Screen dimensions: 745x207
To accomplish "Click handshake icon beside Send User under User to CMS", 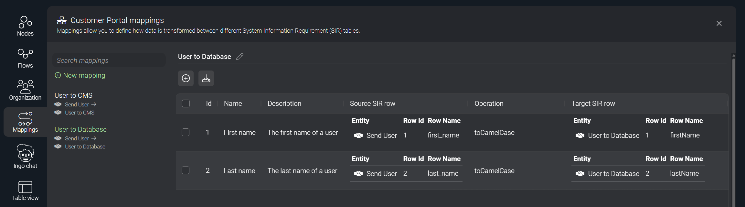I will click(58, 104).
